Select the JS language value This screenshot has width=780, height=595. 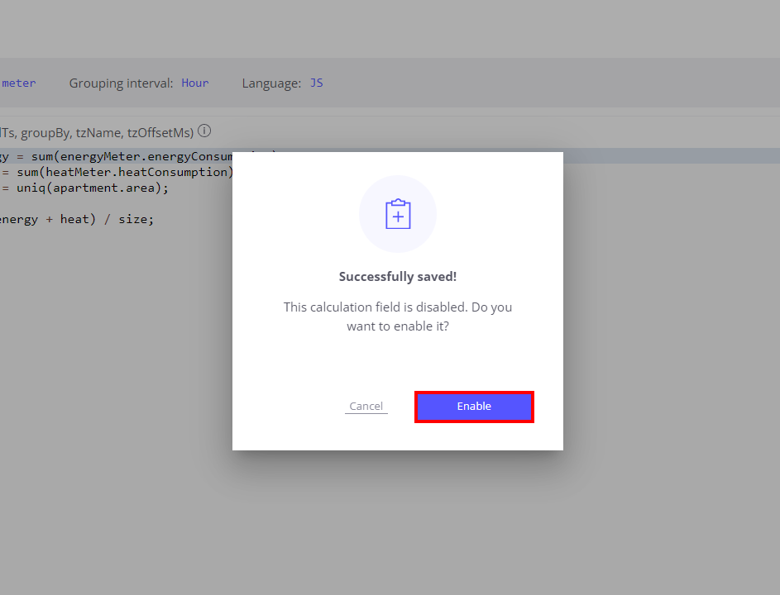316,83
